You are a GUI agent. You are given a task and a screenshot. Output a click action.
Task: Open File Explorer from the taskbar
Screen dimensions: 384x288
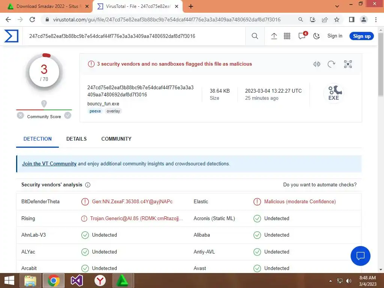30,280
